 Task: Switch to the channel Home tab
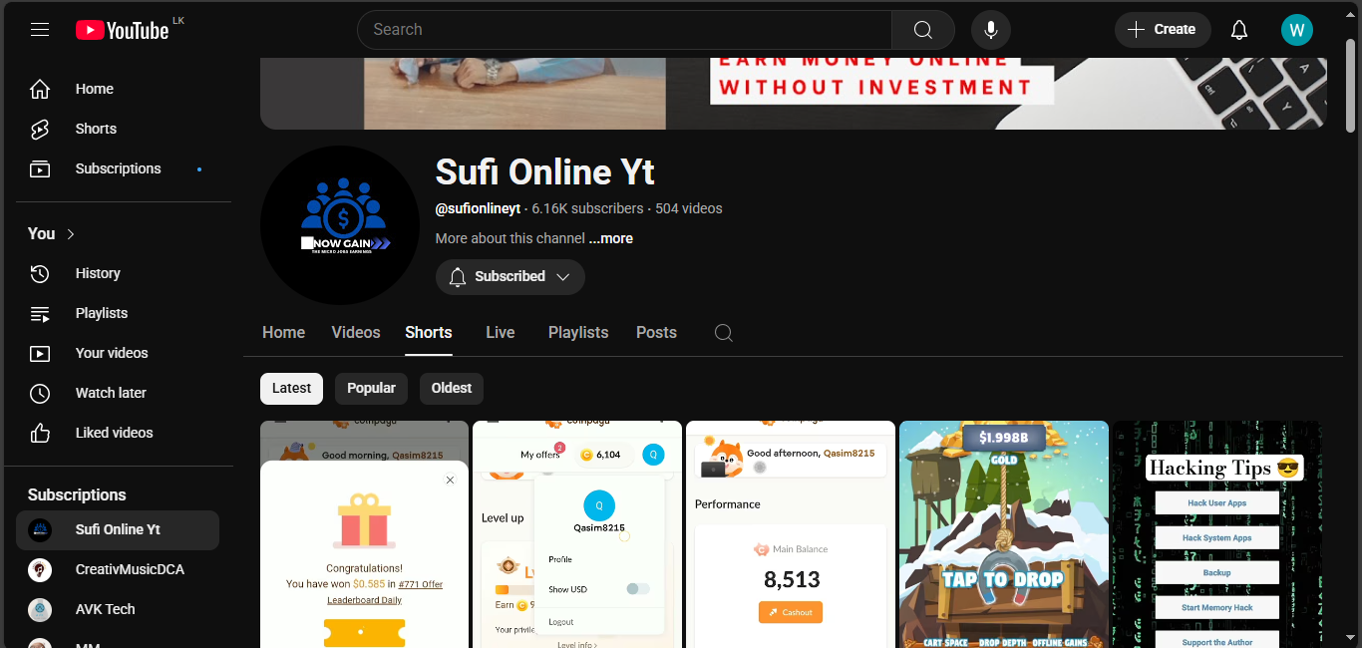click(284, 333)
